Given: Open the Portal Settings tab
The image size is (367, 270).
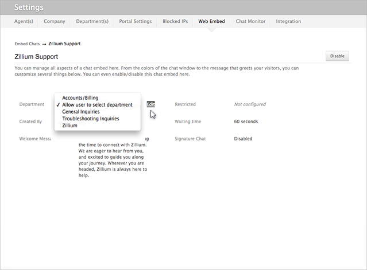Looking at the screenshot, I should (x=136, y=21).
